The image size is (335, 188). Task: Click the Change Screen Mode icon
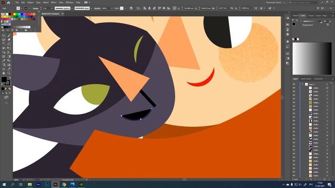tap(6, 97)
